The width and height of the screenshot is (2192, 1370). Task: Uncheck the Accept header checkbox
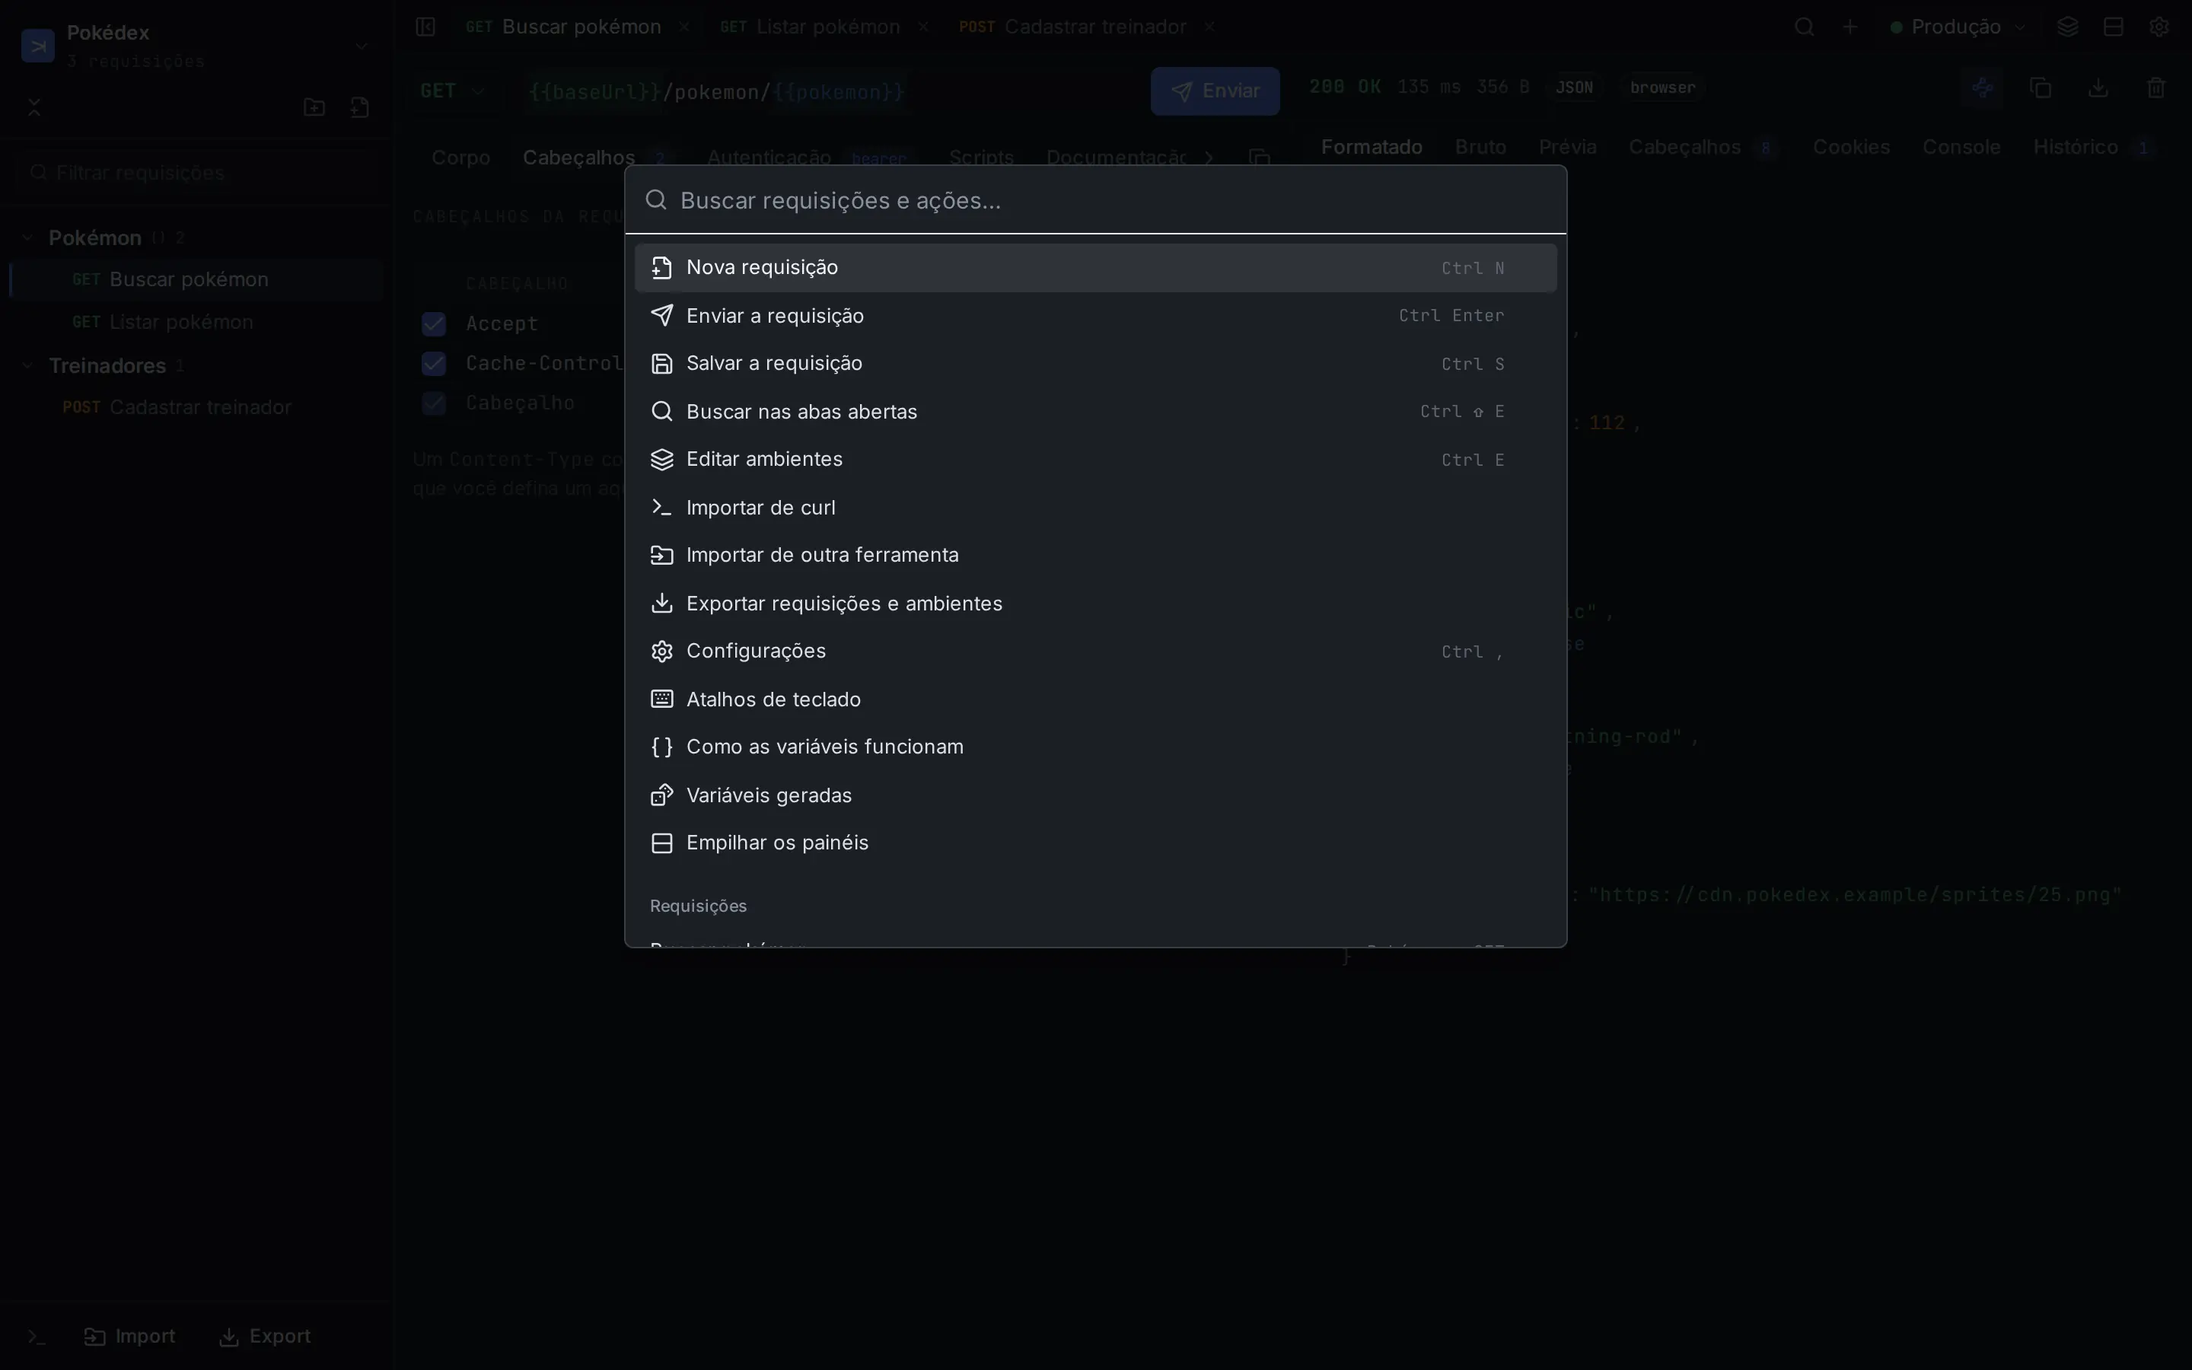[434, 323]
